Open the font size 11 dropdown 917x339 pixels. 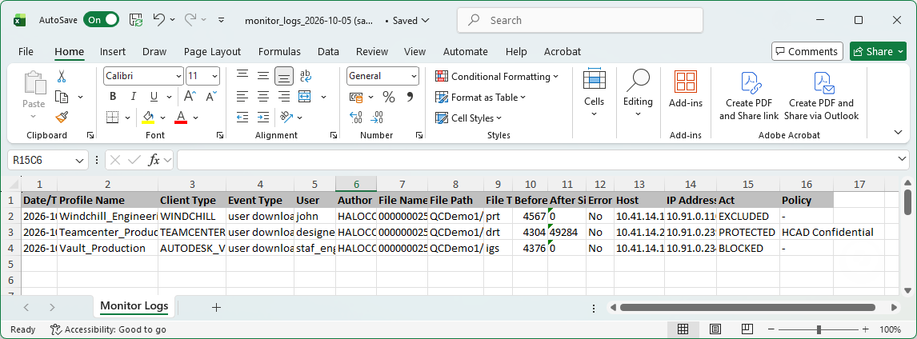[x=214, y=76]
